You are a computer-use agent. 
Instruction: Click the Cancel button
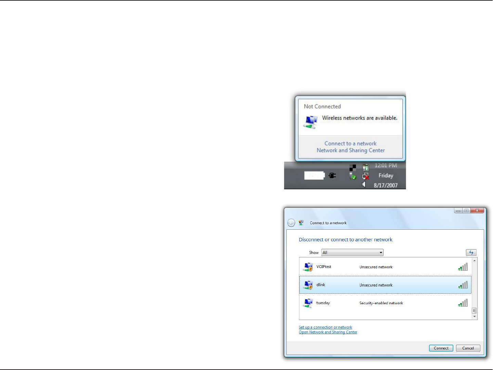click(468, 348)
